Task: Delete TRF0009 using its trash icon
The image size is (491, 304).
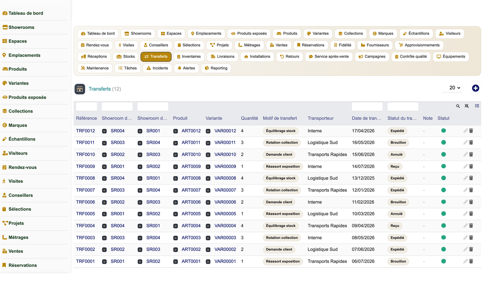Action: (x=471, y=166)
